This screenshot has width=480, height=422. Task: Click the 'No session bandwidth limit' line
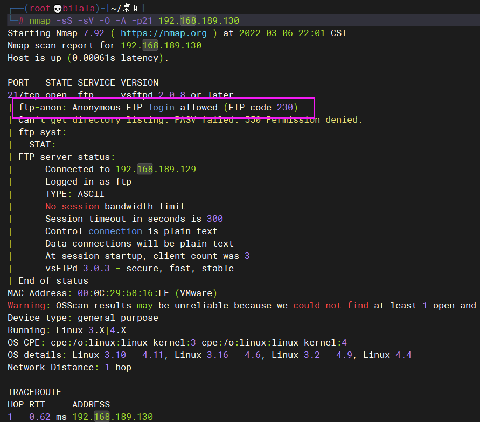point(115,206)
